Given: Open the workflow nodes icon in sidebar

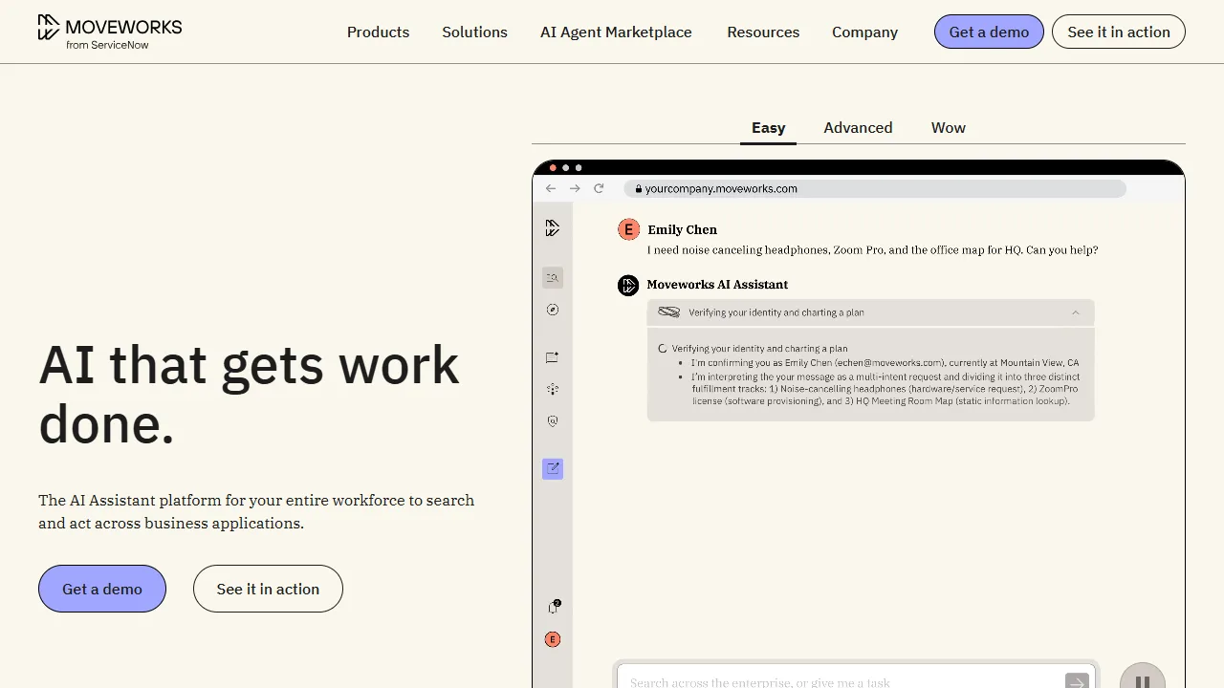Looking at the screenshot, I should pos(553,389).
